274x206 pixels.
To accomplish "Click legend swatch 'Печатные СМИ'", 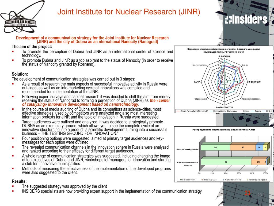I will [x=202, y=180].
